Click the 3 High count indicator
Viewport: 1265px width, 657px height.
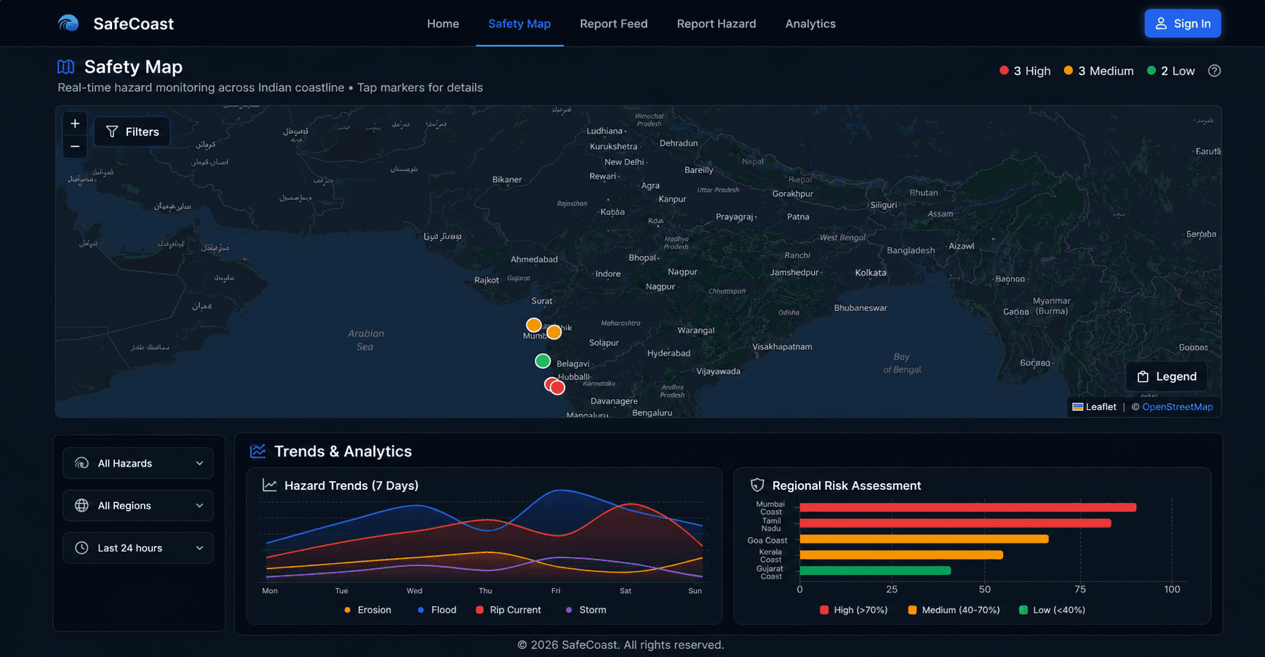(1025, 70)
